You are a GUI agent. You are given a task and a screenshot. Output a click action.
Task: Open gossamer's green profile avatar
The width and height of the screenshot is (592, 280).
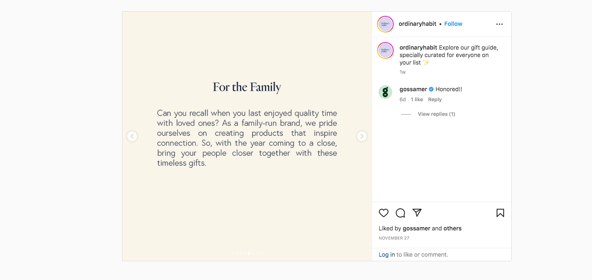pyautogui.click(x=385, y=92)
